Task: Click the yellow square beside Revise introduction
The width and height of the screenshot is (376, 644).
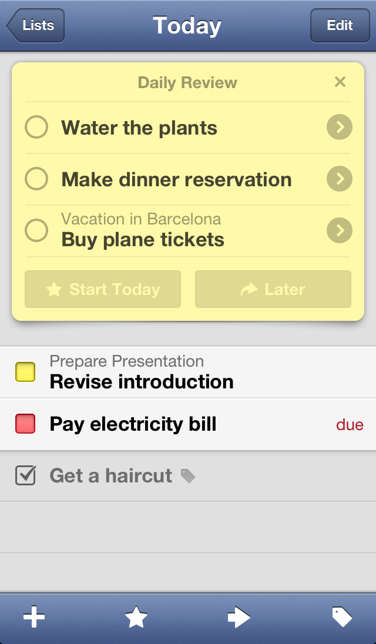Action: point(25,372)
